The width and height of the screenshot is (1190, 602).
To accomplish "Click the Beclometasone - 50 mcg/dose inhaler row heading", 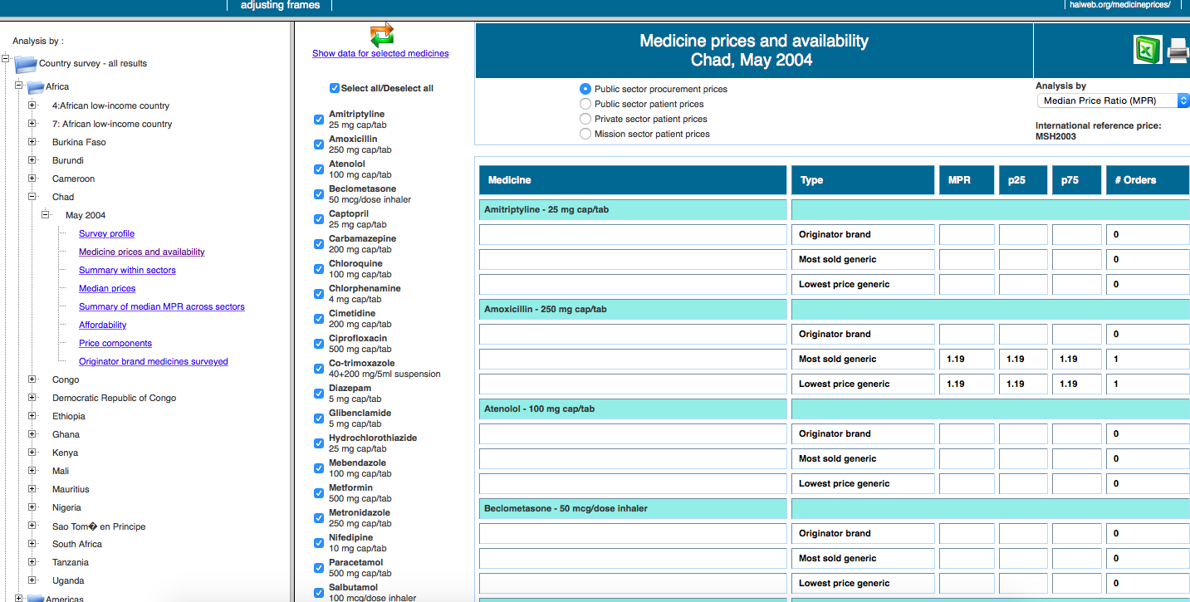I will coord(633,509).
